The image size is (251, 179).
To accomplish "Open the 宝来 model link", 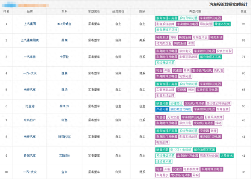I will pyautogui.click(x=64, y=172).
